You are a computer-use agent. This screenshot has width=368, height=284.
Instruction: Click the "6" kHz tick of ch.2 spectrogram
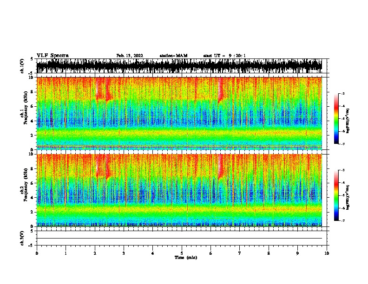click(33, 183)
